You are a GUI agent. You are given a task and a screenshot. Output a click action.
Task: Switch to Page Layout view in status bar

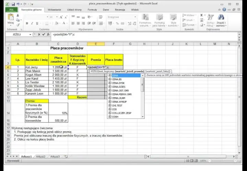click(x=192, y=161)
